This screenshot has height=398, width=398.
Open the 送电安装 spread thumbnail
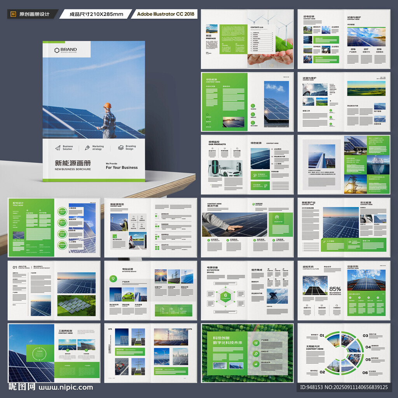pos(344,39)
